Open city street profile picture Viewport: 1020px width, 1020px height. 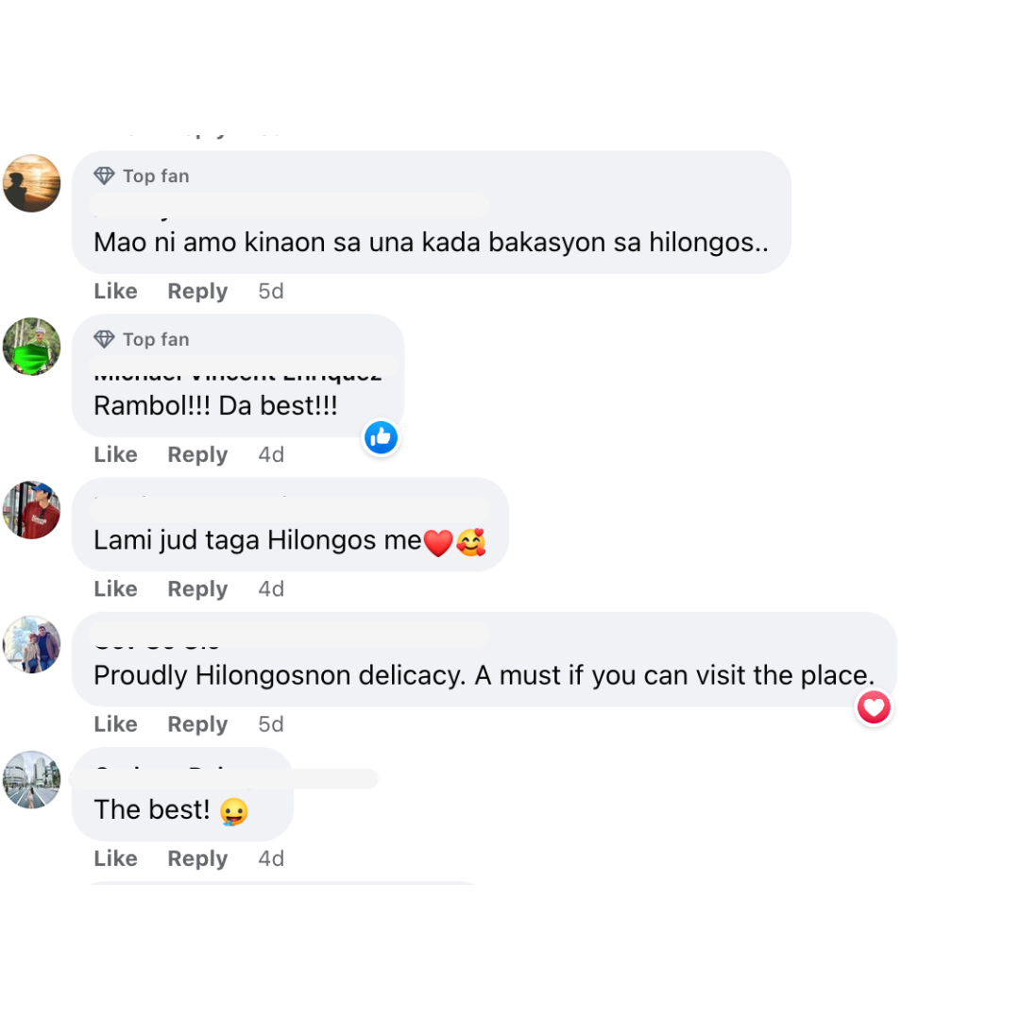click(x=32, y=780)
